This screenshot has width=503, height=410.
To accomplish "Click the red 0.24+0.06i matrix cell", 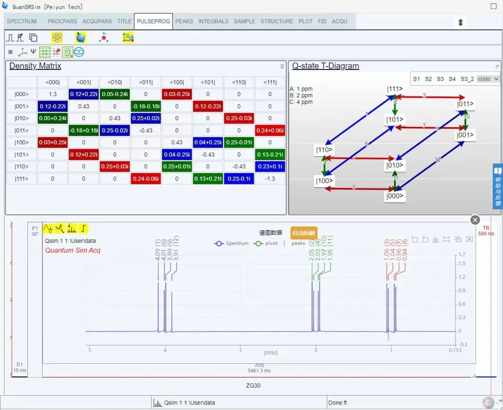I will click(270, 130).
